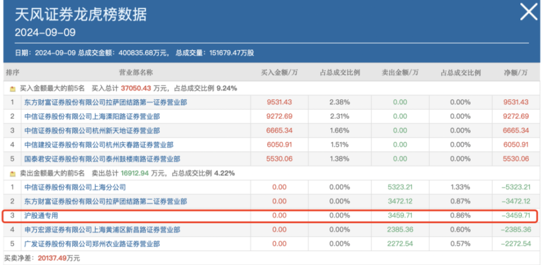Click the 2.31% ratio cell

339,117
